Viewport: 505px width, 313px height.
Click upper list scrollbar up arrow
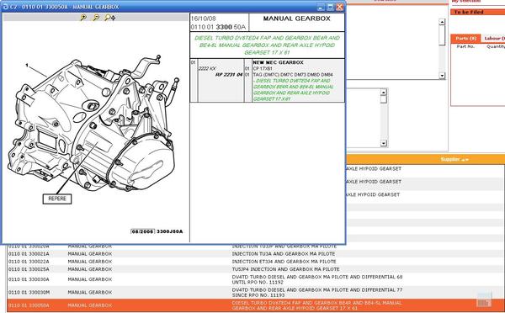click(442, 22)
